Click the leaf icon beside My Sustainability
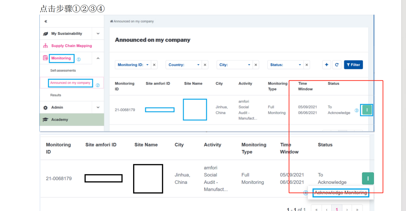 [45, 34]
